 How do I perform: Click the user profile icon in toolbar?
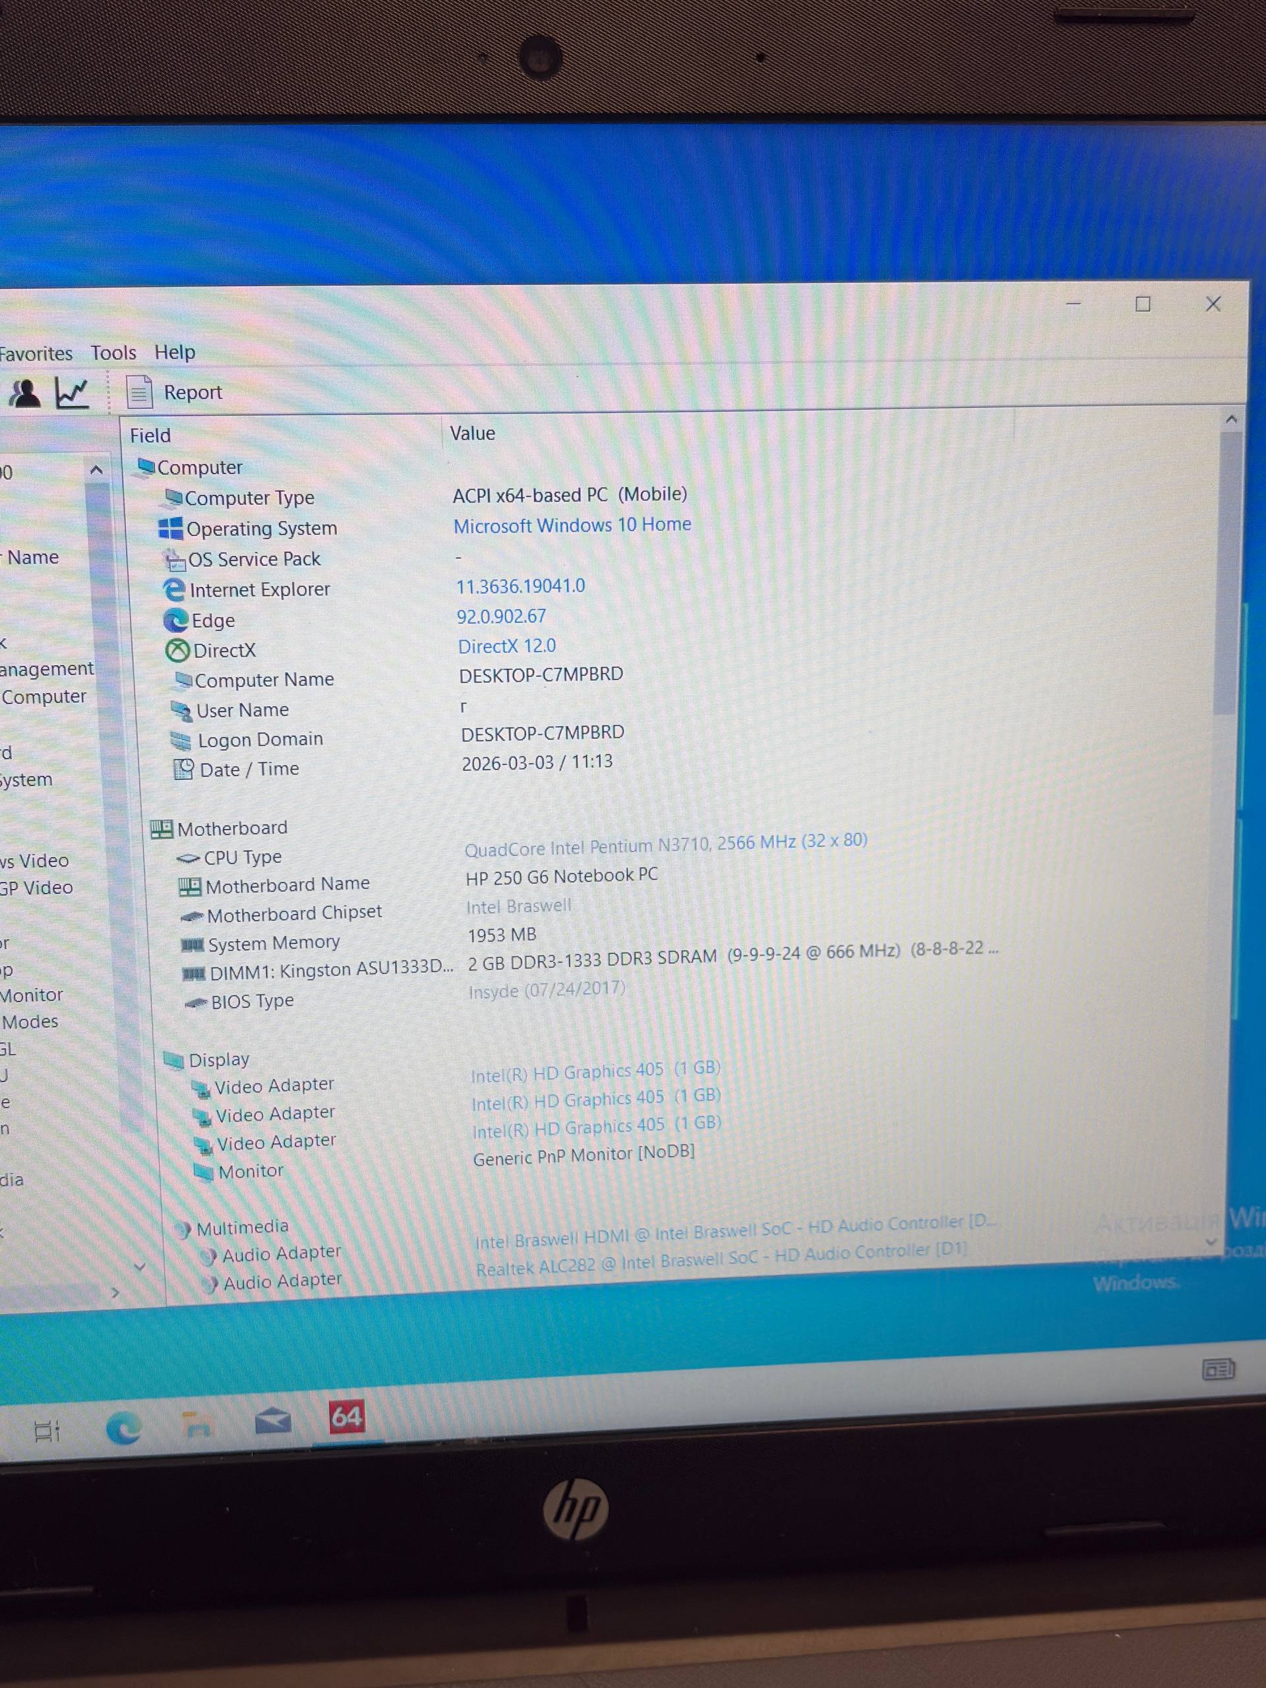coord(24,394)
